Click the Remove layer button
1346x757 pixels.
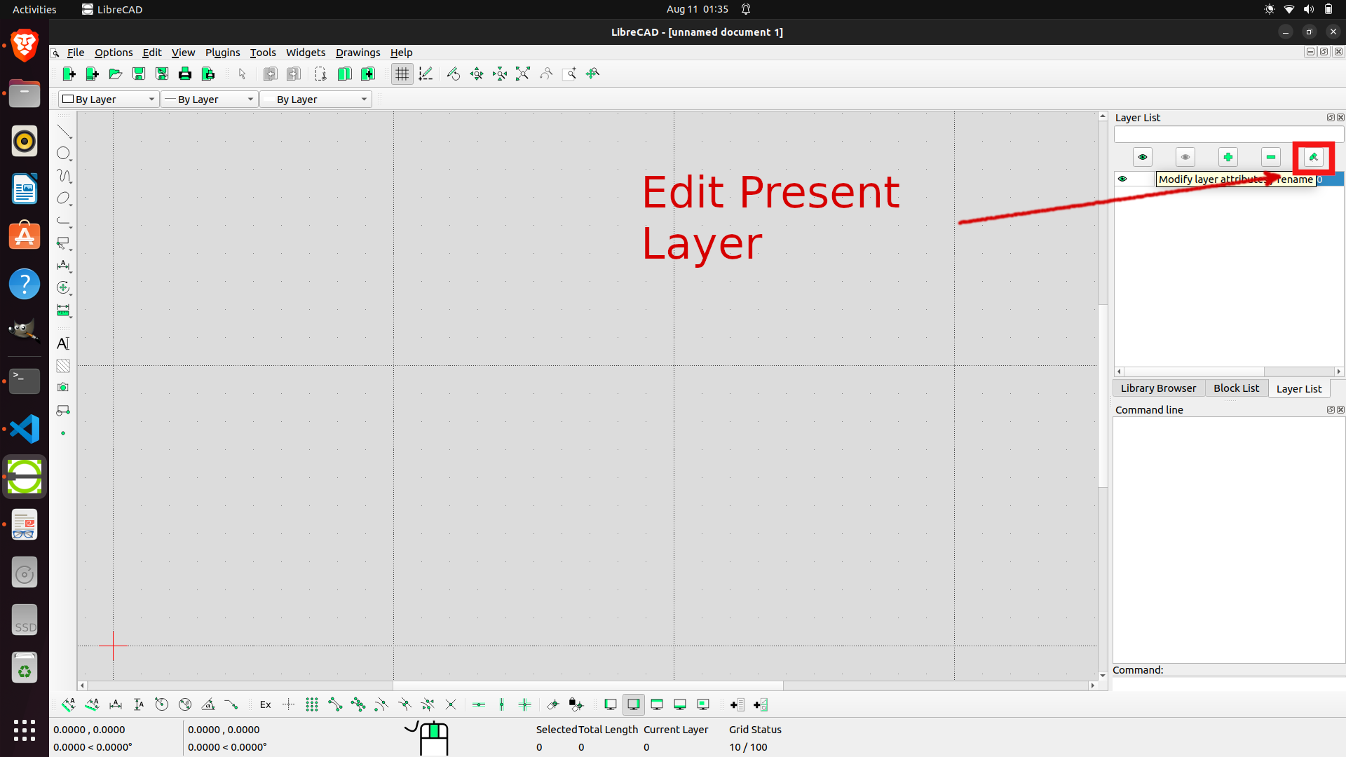click(1270, 156)
